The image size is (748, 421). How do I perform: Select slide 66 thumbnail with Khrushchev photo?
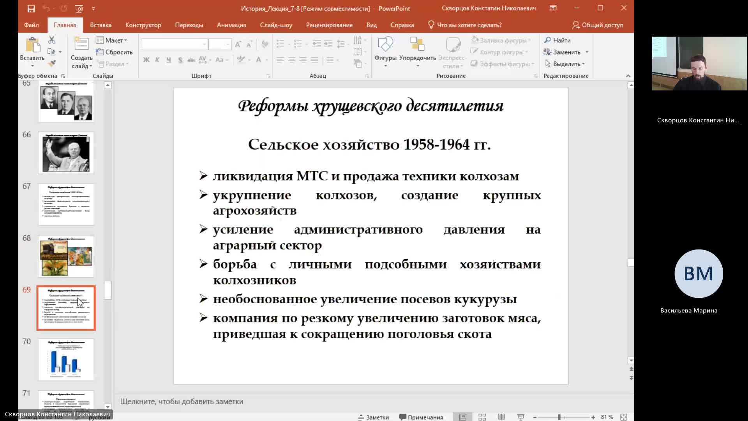(66, 153)
